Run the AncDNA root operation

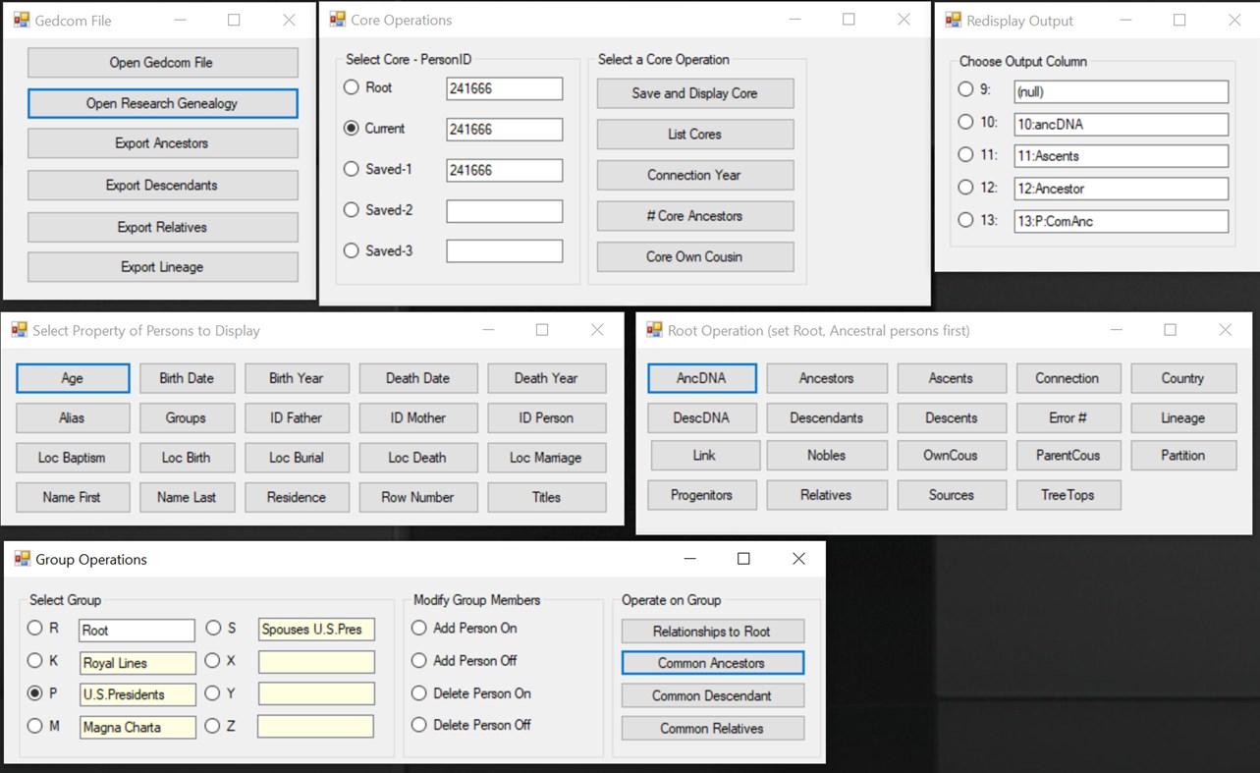coord(701,378)
